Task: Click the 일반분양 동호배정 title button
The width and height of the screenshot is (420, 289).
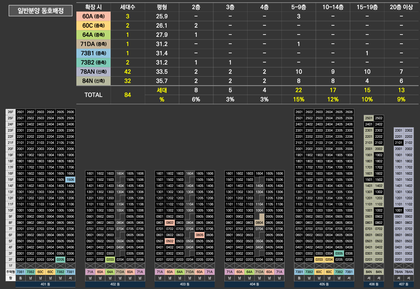Action: point(41,11)
